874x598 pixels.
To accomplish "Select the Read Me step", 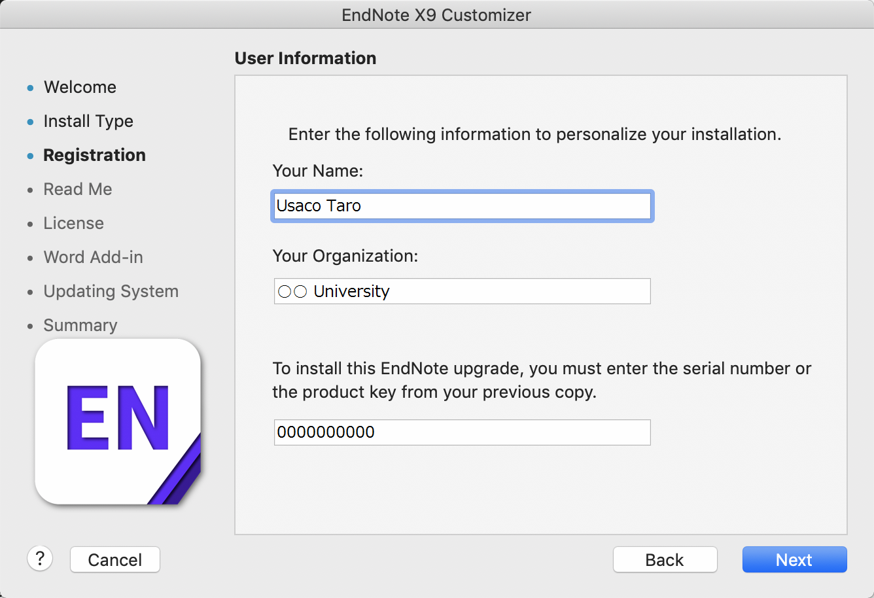I will coord(78,189).
